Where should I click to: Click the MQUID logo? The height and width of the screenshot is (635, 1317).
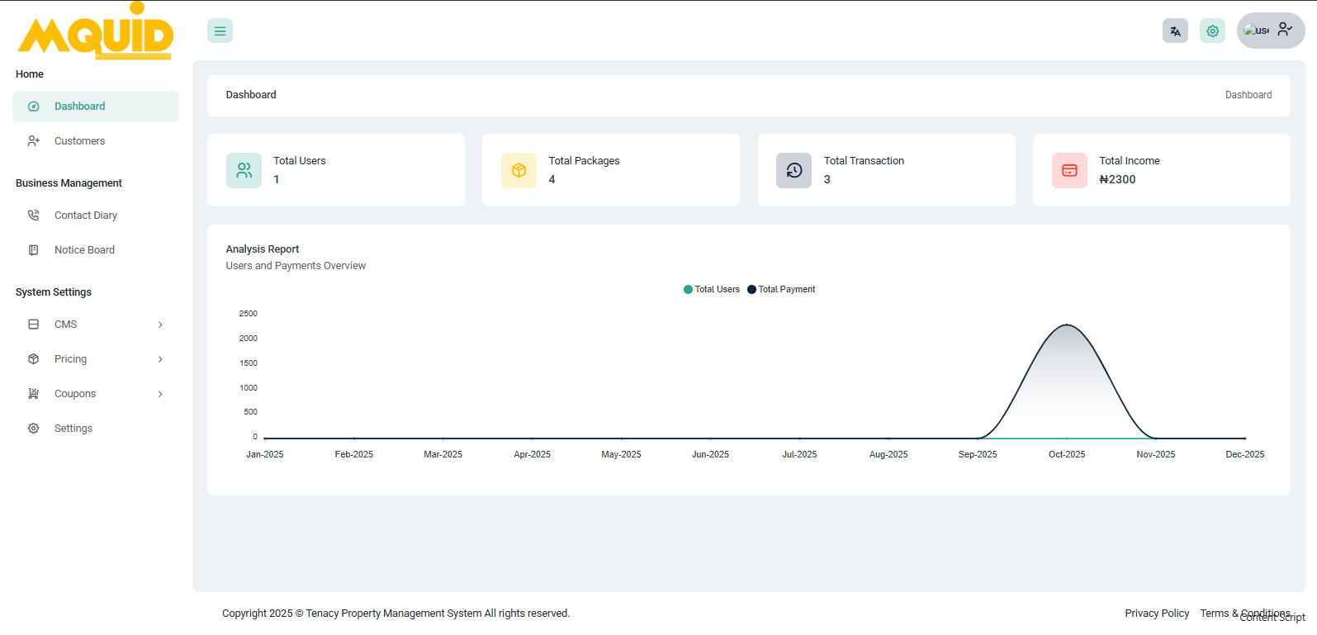(x=96, y=33)
